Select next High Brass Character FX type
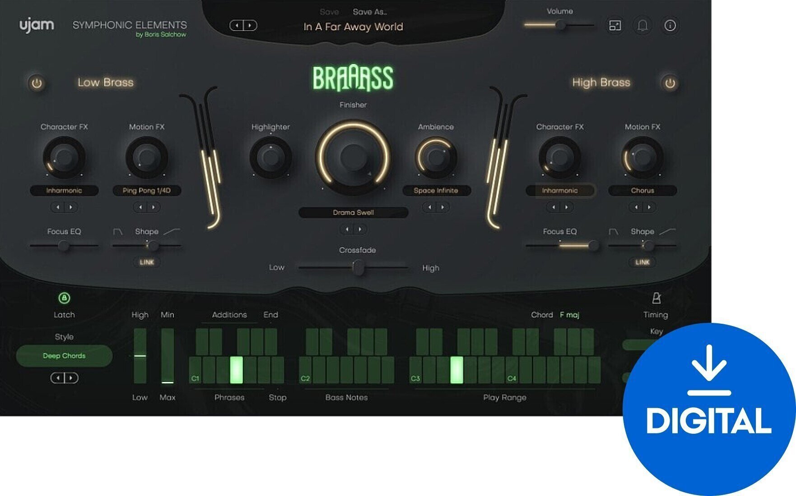796x496 pixels. 567,207
